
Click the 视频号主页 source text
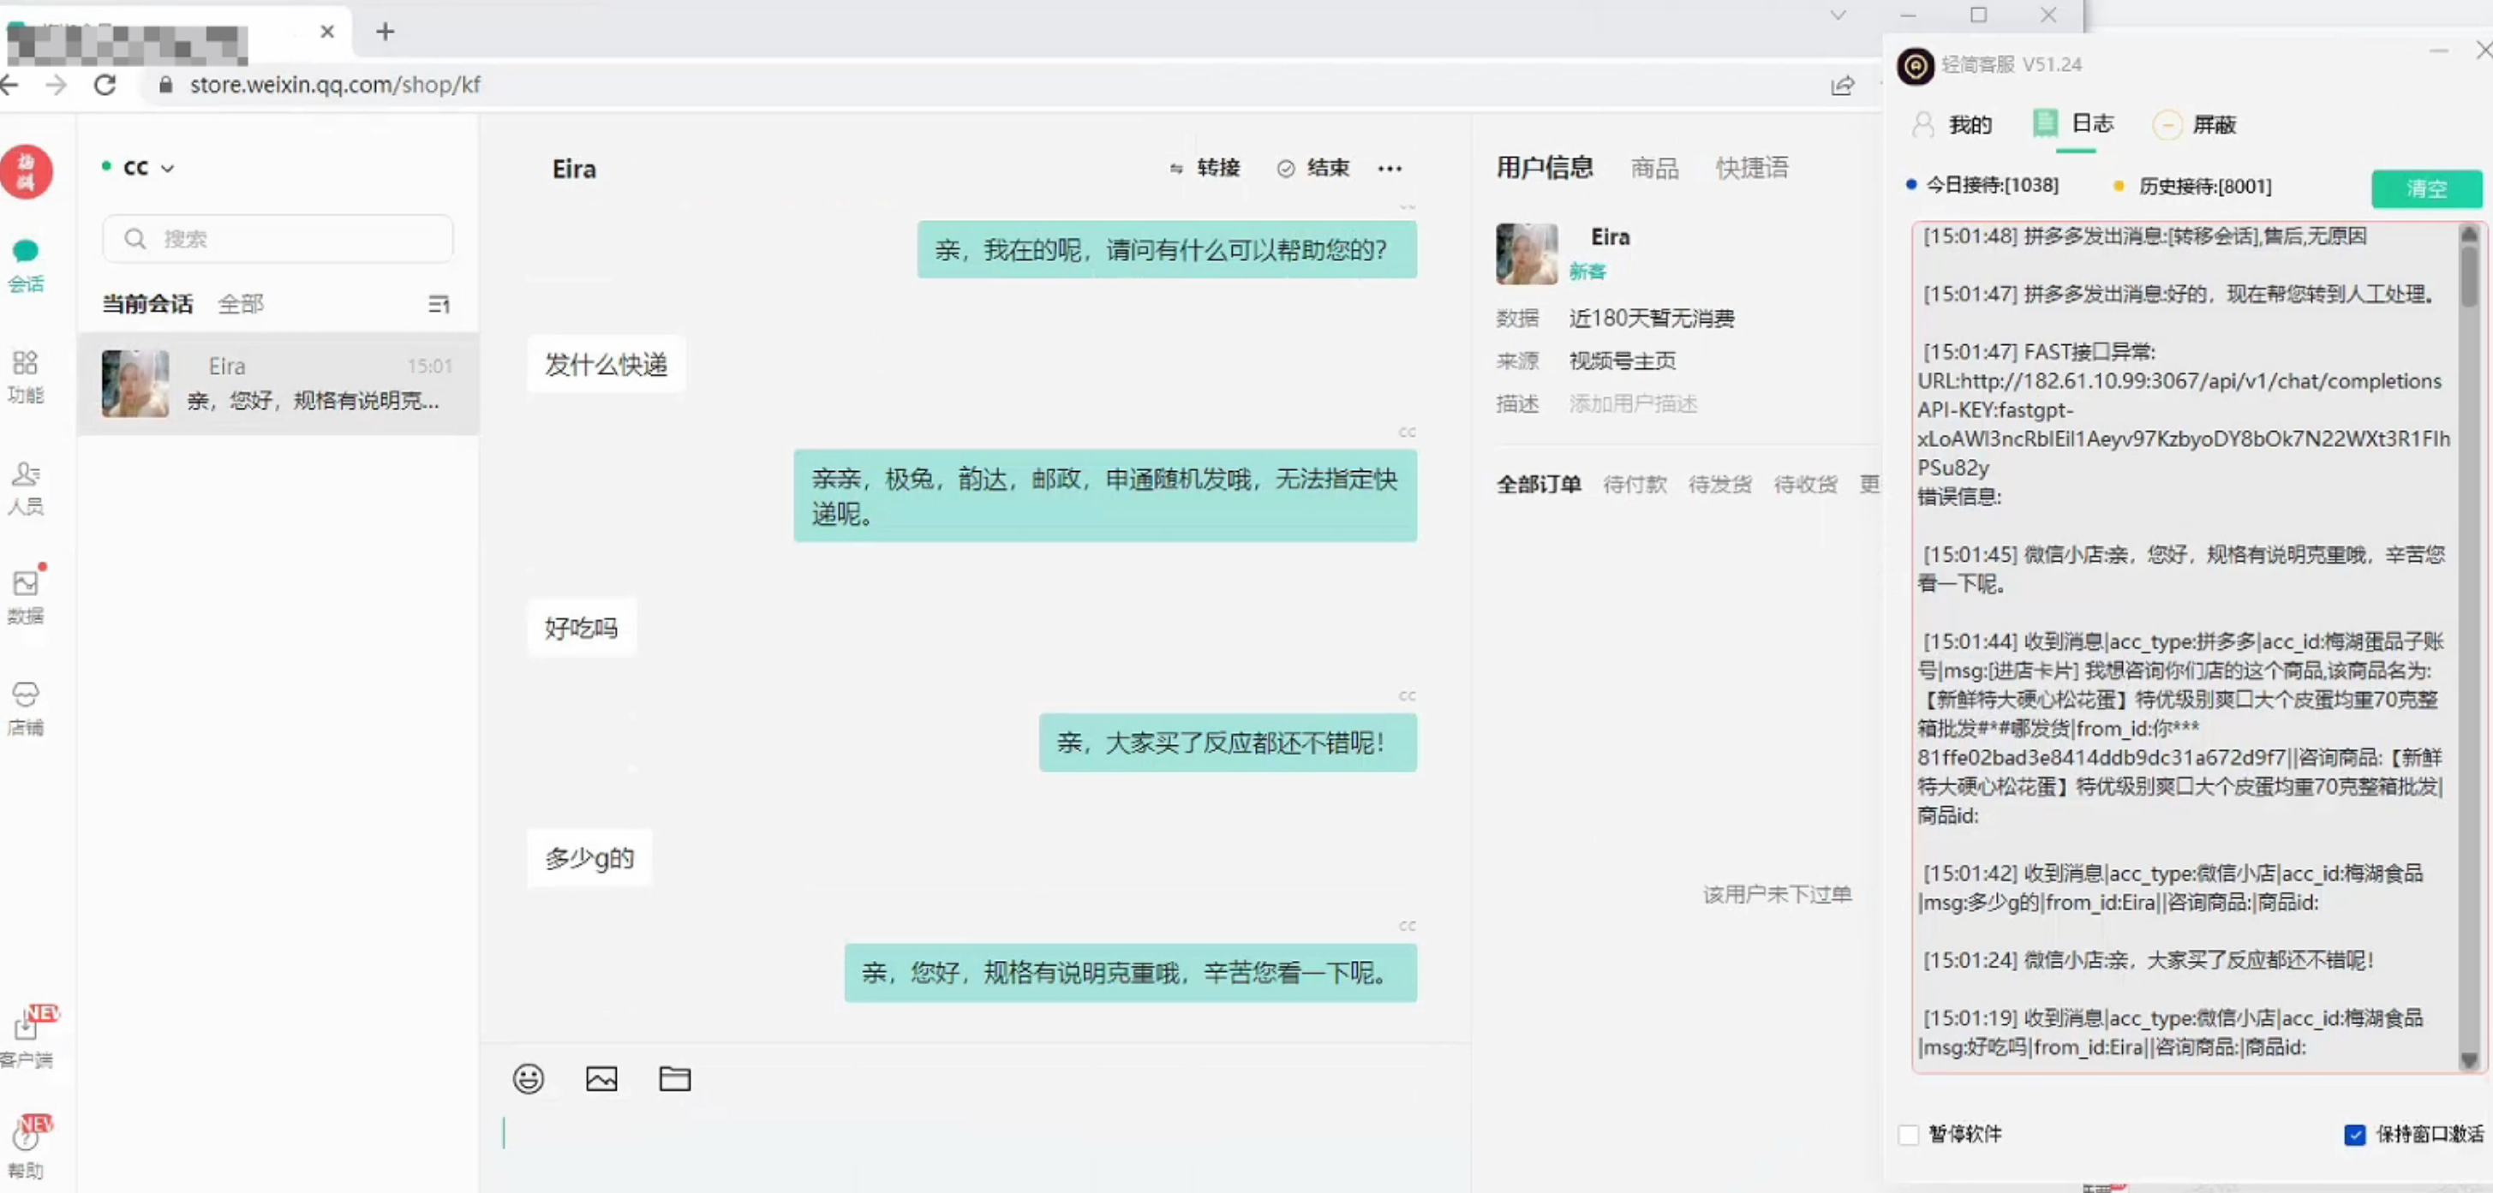coord(1623,361)
